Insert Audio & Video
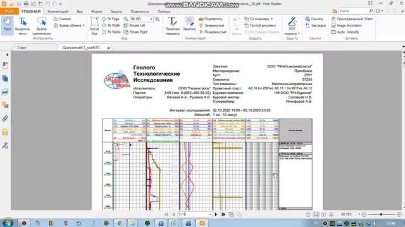 pos(345,32)
